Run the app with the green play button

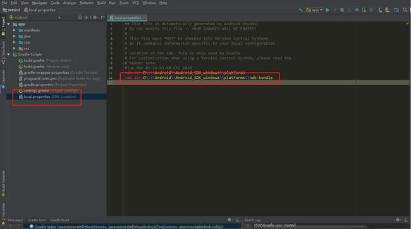328,10
